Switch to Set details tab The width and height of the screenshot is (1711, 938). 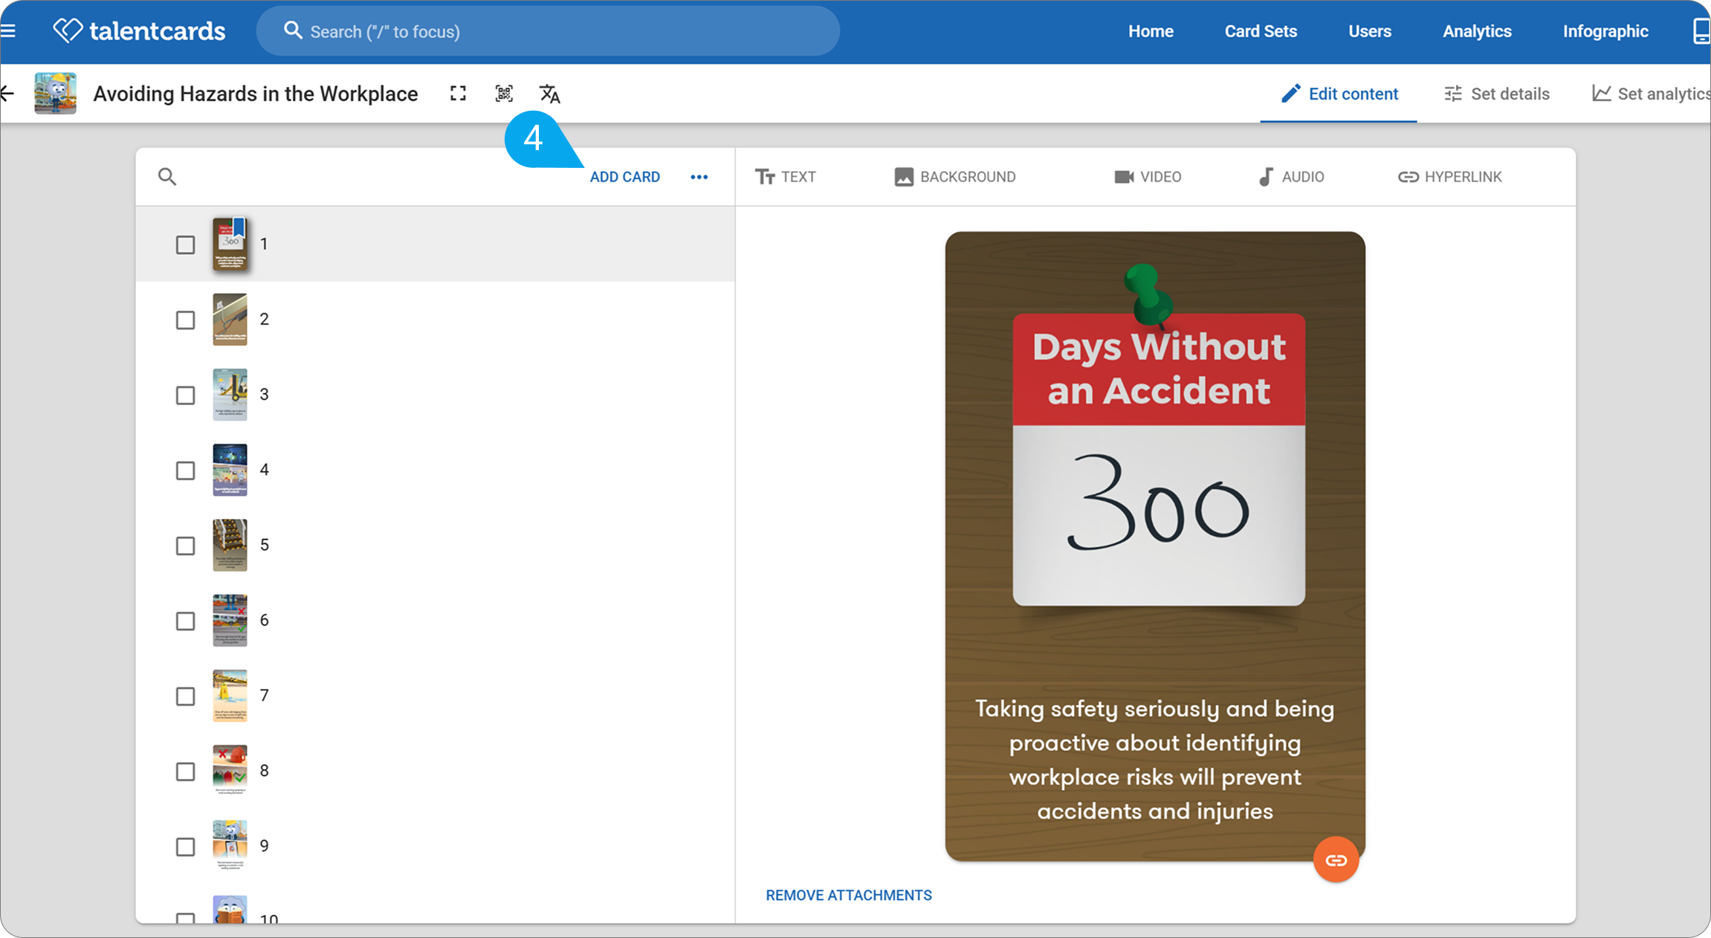pyautogui.click(x=1496, y=94)
